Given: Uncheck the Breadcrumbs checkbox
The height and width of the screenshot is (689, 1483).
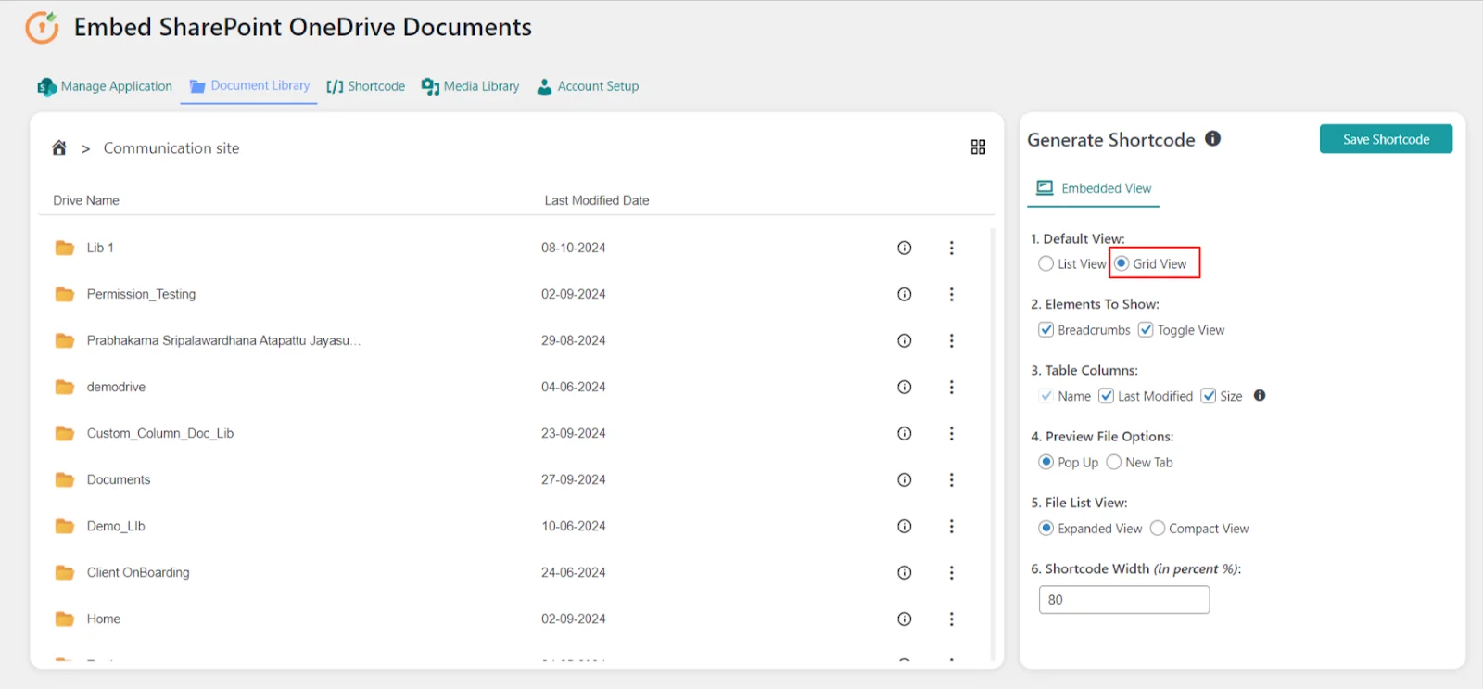Looking at the screenshot, I should 1046,329.
